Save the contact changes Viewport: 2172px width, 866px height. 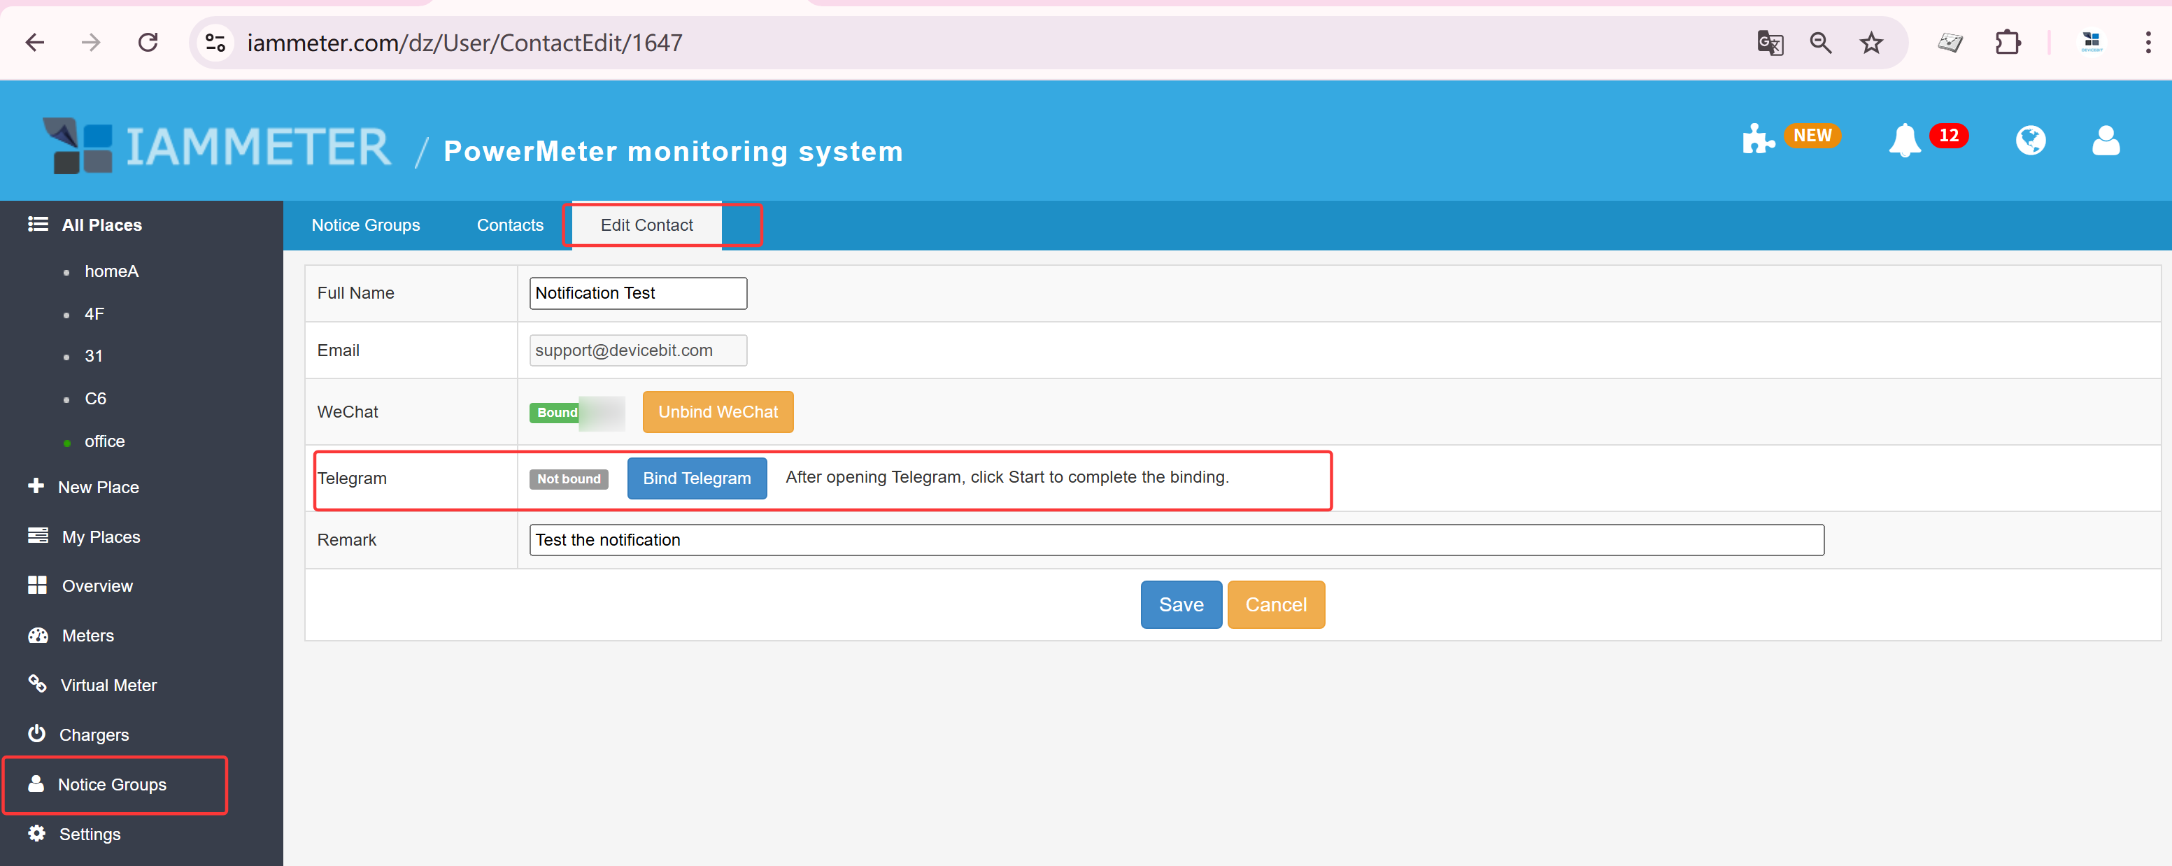coord(1181,604)
